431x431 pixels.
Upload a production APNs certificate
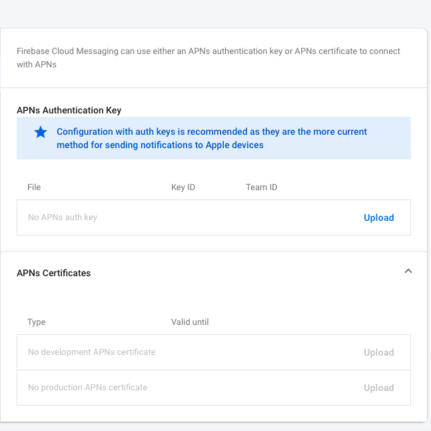pyautogui.click(x=378, y=388)
